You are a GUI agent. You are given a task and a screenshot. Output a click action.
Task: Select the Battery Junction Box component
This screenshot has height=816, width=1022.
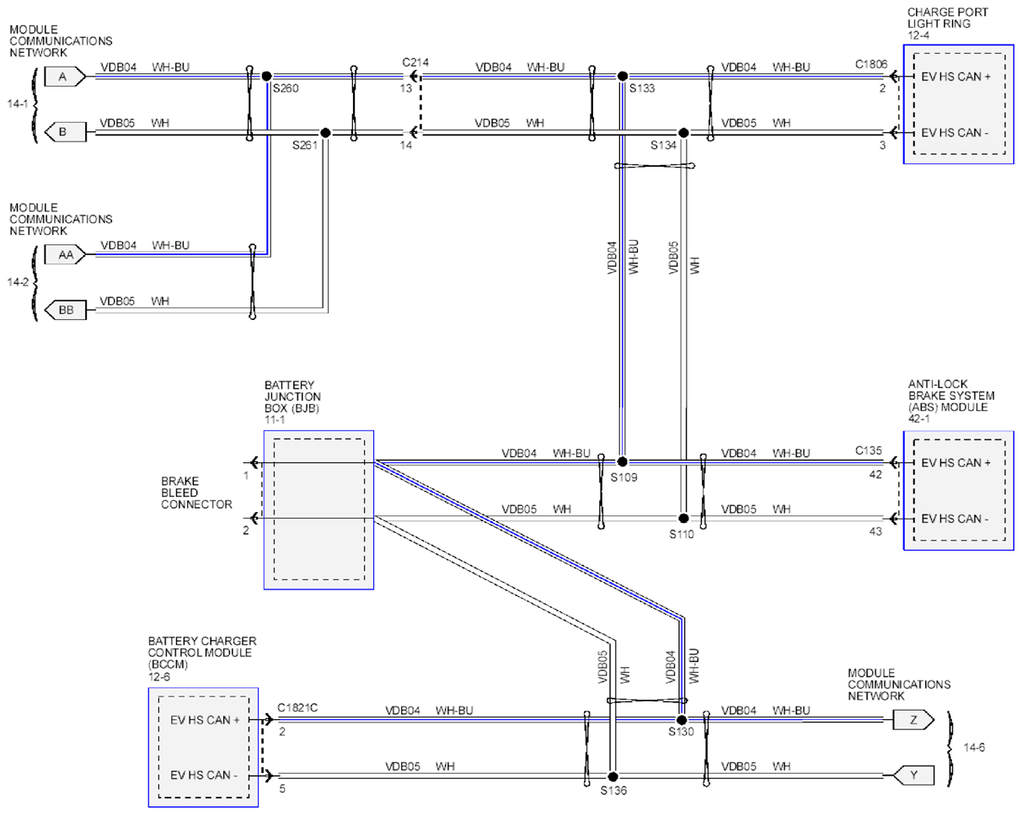(318, 509)
